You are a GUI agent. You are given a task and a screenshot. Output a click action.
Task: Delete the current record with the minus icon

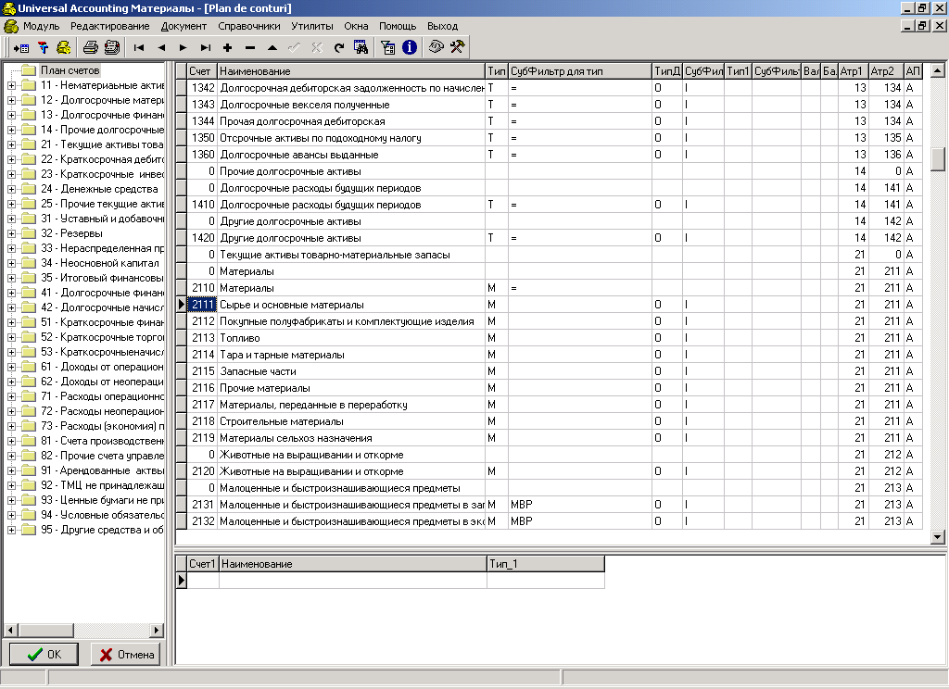[x=250, y=47]
